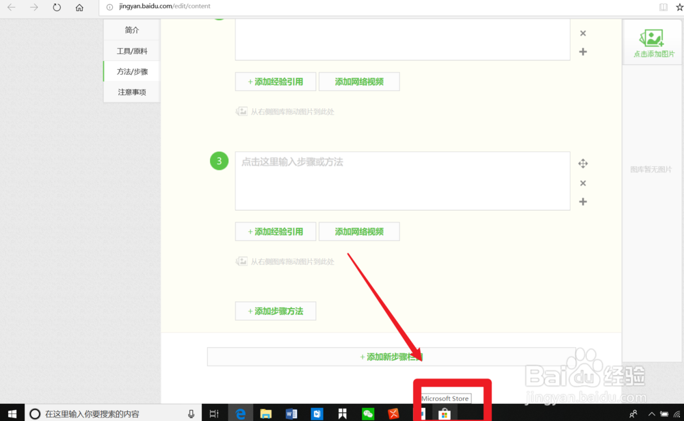This screenshot has width=684, height=421.
Task: Click the site info icon in address bar
Action: [110, 7]
